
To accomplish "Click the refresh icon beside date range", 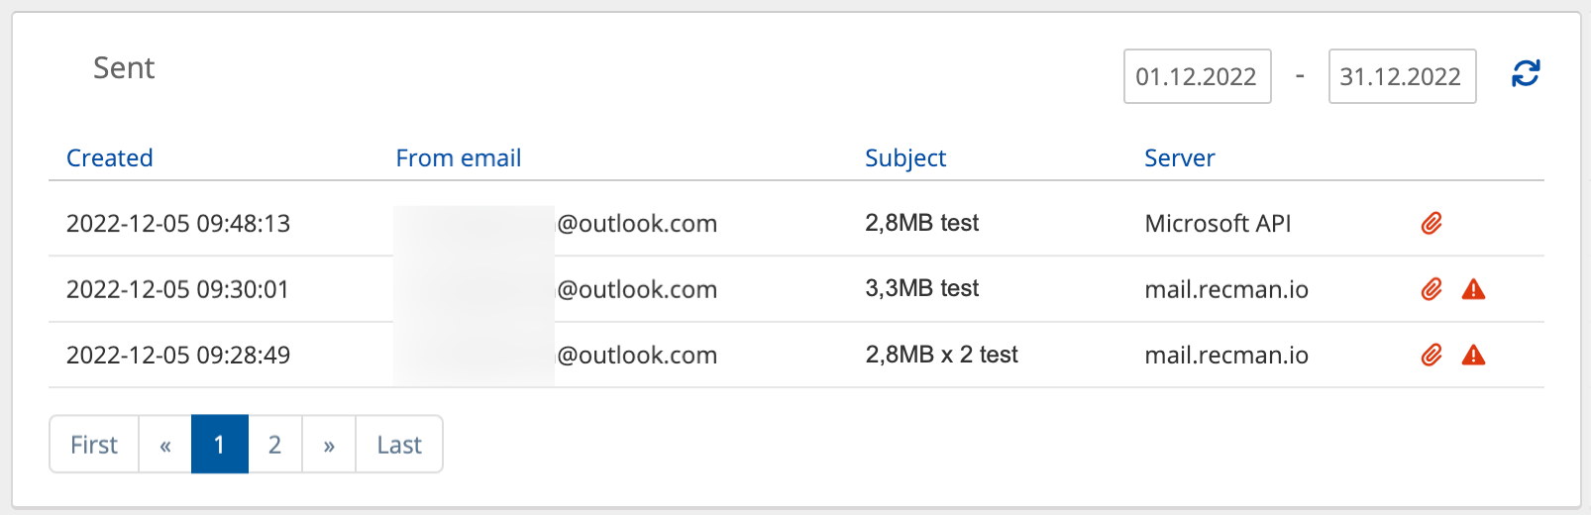I will click(1526, 73).
